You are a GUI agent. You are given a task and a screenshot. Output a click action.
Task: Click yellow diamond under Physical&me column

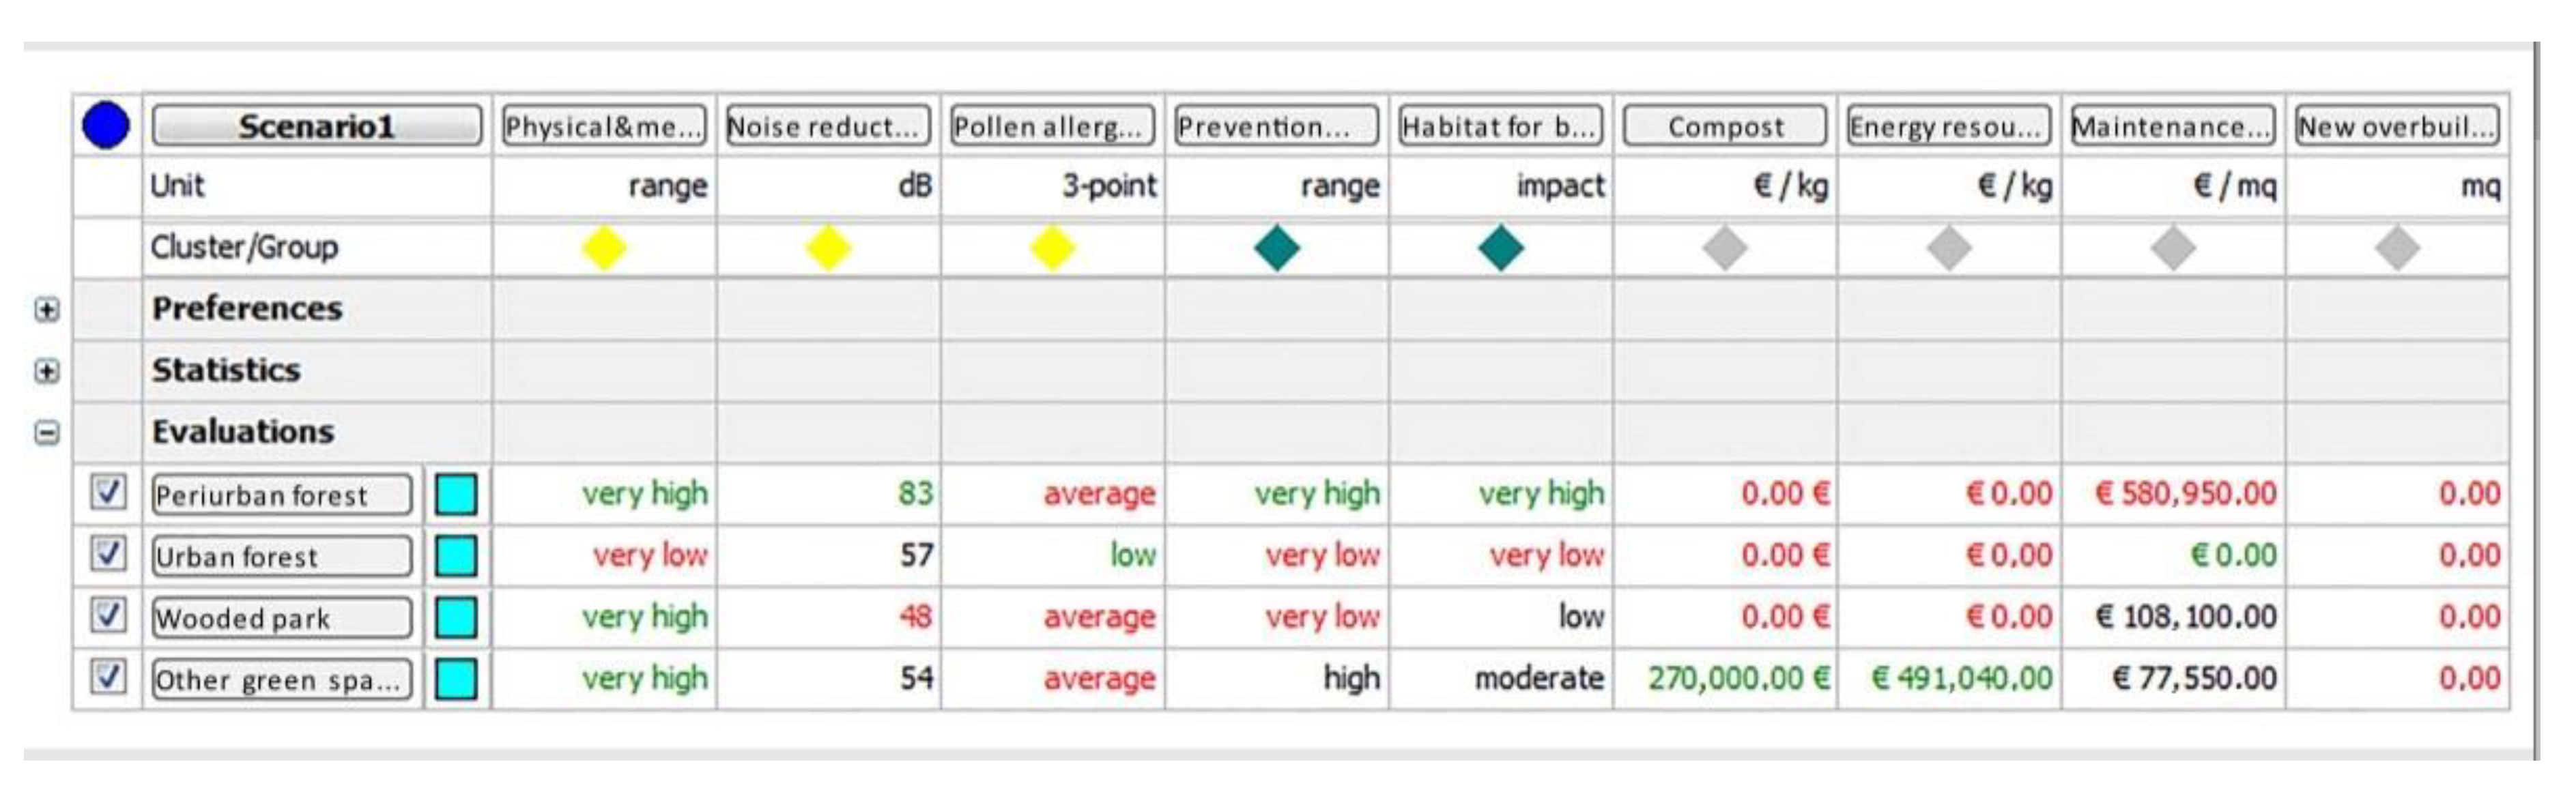(x=604, y=248)
